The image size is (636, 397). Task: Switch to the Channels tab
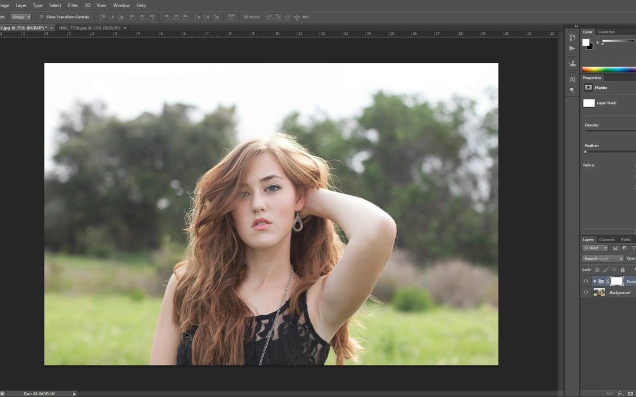coord(607,240)
